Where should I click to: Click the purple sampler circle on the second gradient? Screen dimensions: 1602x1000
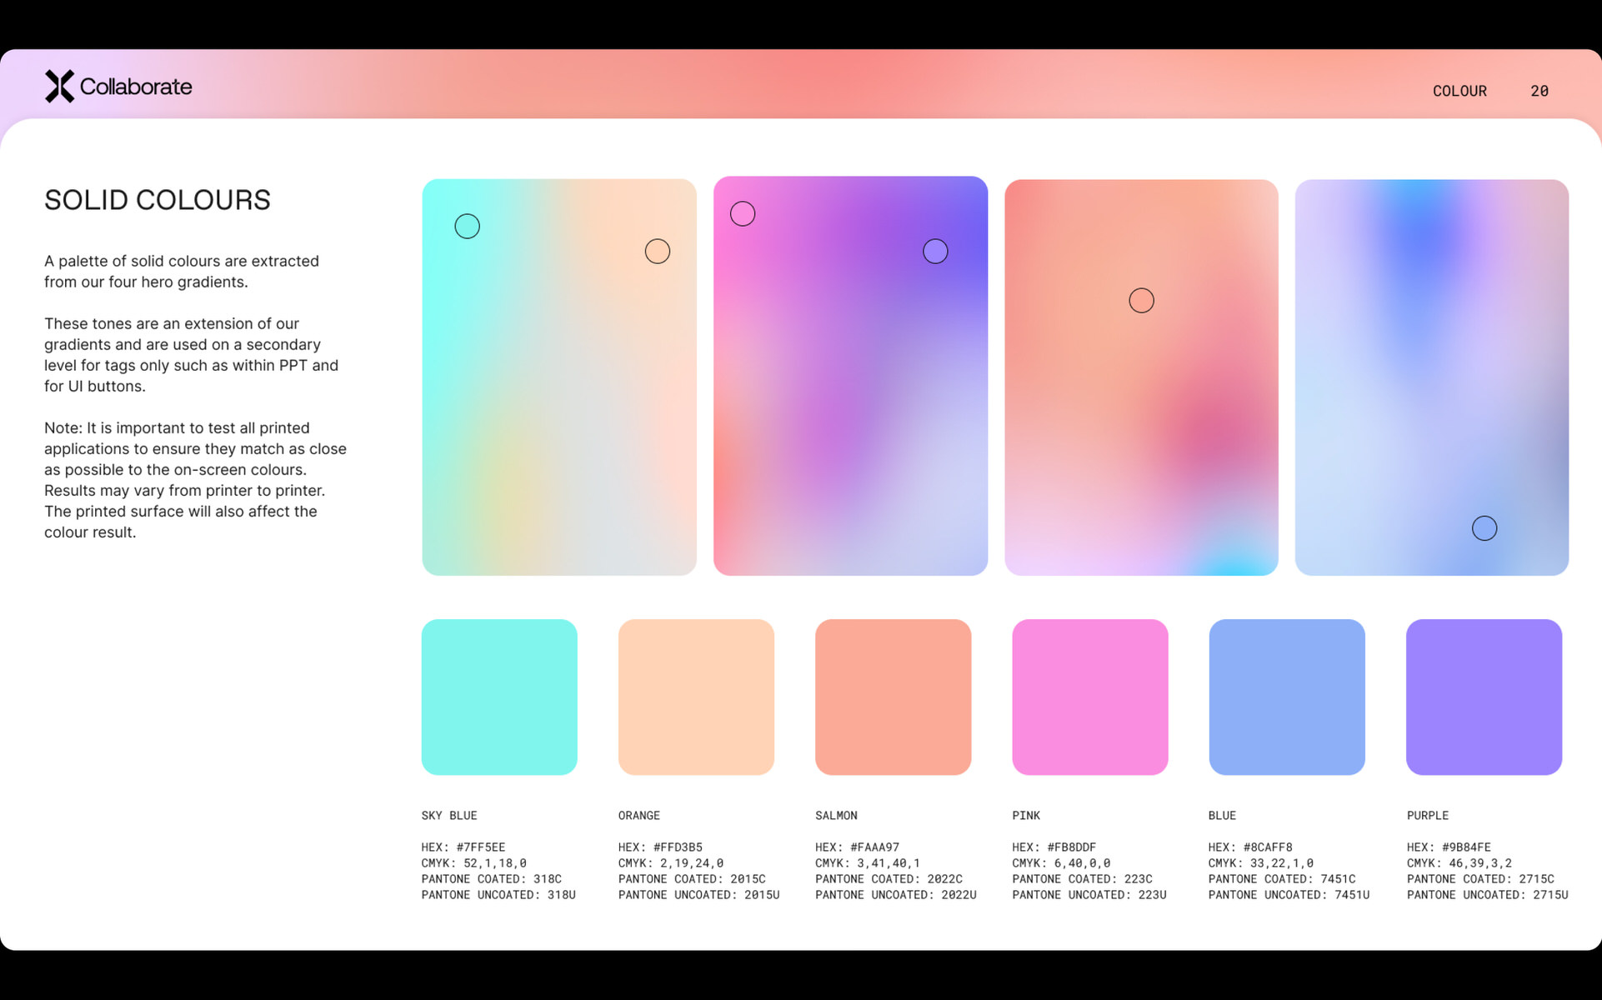[935, 251]
